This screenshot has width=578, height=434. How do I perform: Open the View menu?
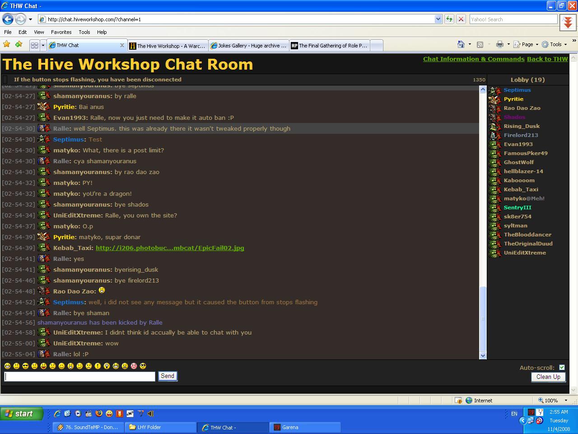[39, 32]
